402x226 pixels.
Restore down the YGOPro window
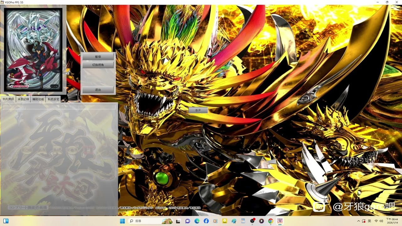(x=387, y=2)
